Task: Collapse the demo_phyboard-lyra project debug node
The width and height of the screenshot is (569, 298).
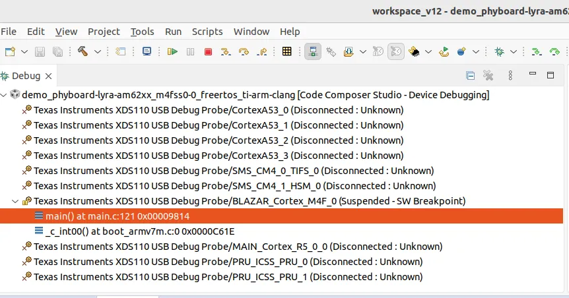Action: (x=5, y=95)
